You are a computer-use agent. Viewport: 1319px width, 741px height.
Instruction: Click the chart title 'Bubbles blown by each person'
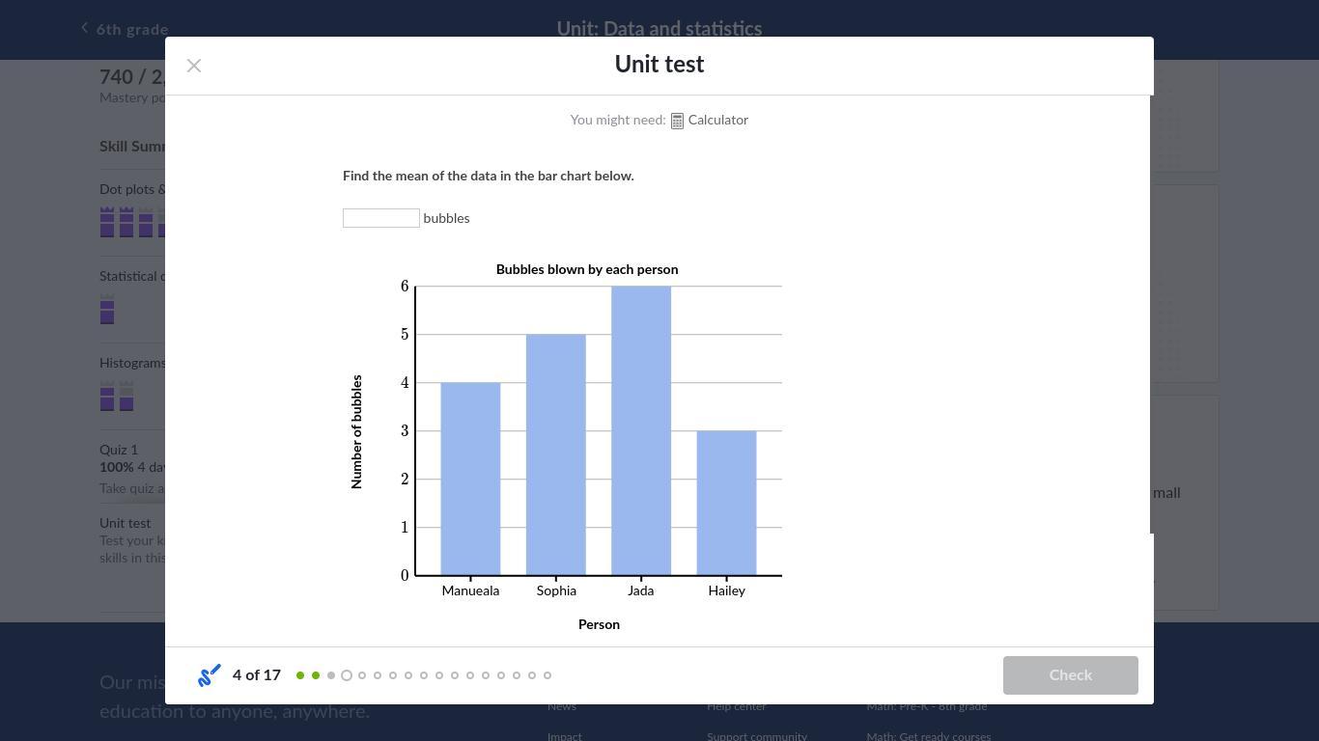pos(587,270)
